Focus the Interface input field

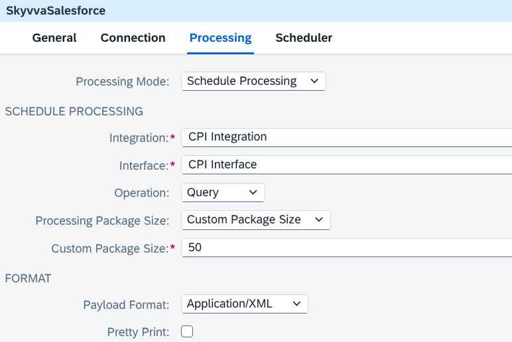(347, 165)
